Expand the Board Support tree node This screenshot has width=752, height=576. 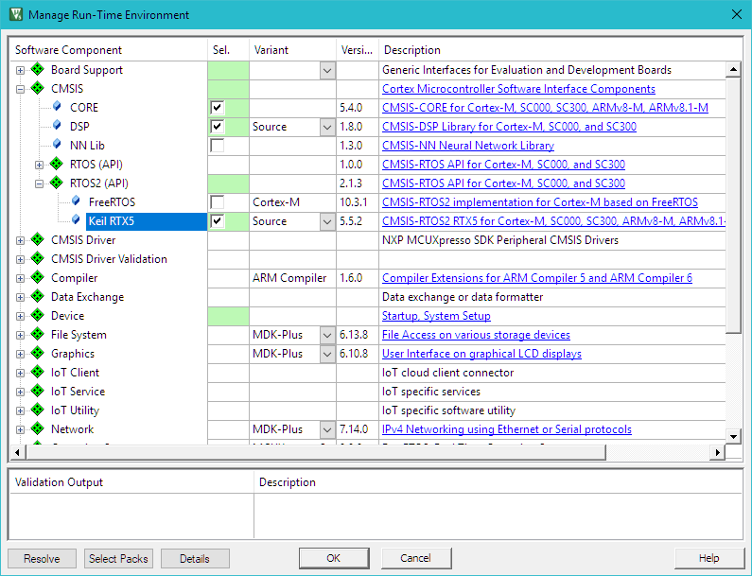(x=20, y=71)
